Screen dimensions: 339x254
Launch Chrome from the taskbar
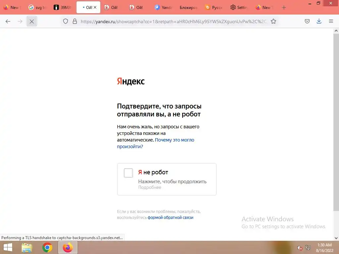(47, 247)
